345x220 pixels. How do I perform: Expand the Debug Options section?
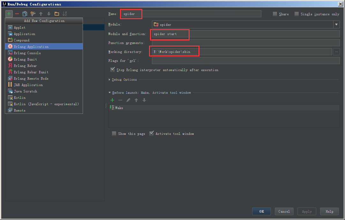click(110, 80)
